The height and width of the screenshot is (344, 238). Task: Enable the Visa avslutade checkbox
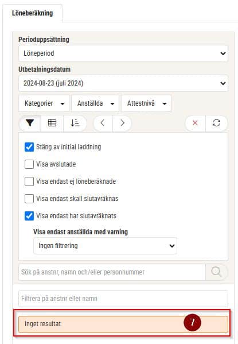tap(29, 164)
